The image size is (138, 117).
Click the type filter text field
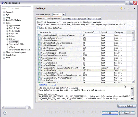(x=17, y=8)
